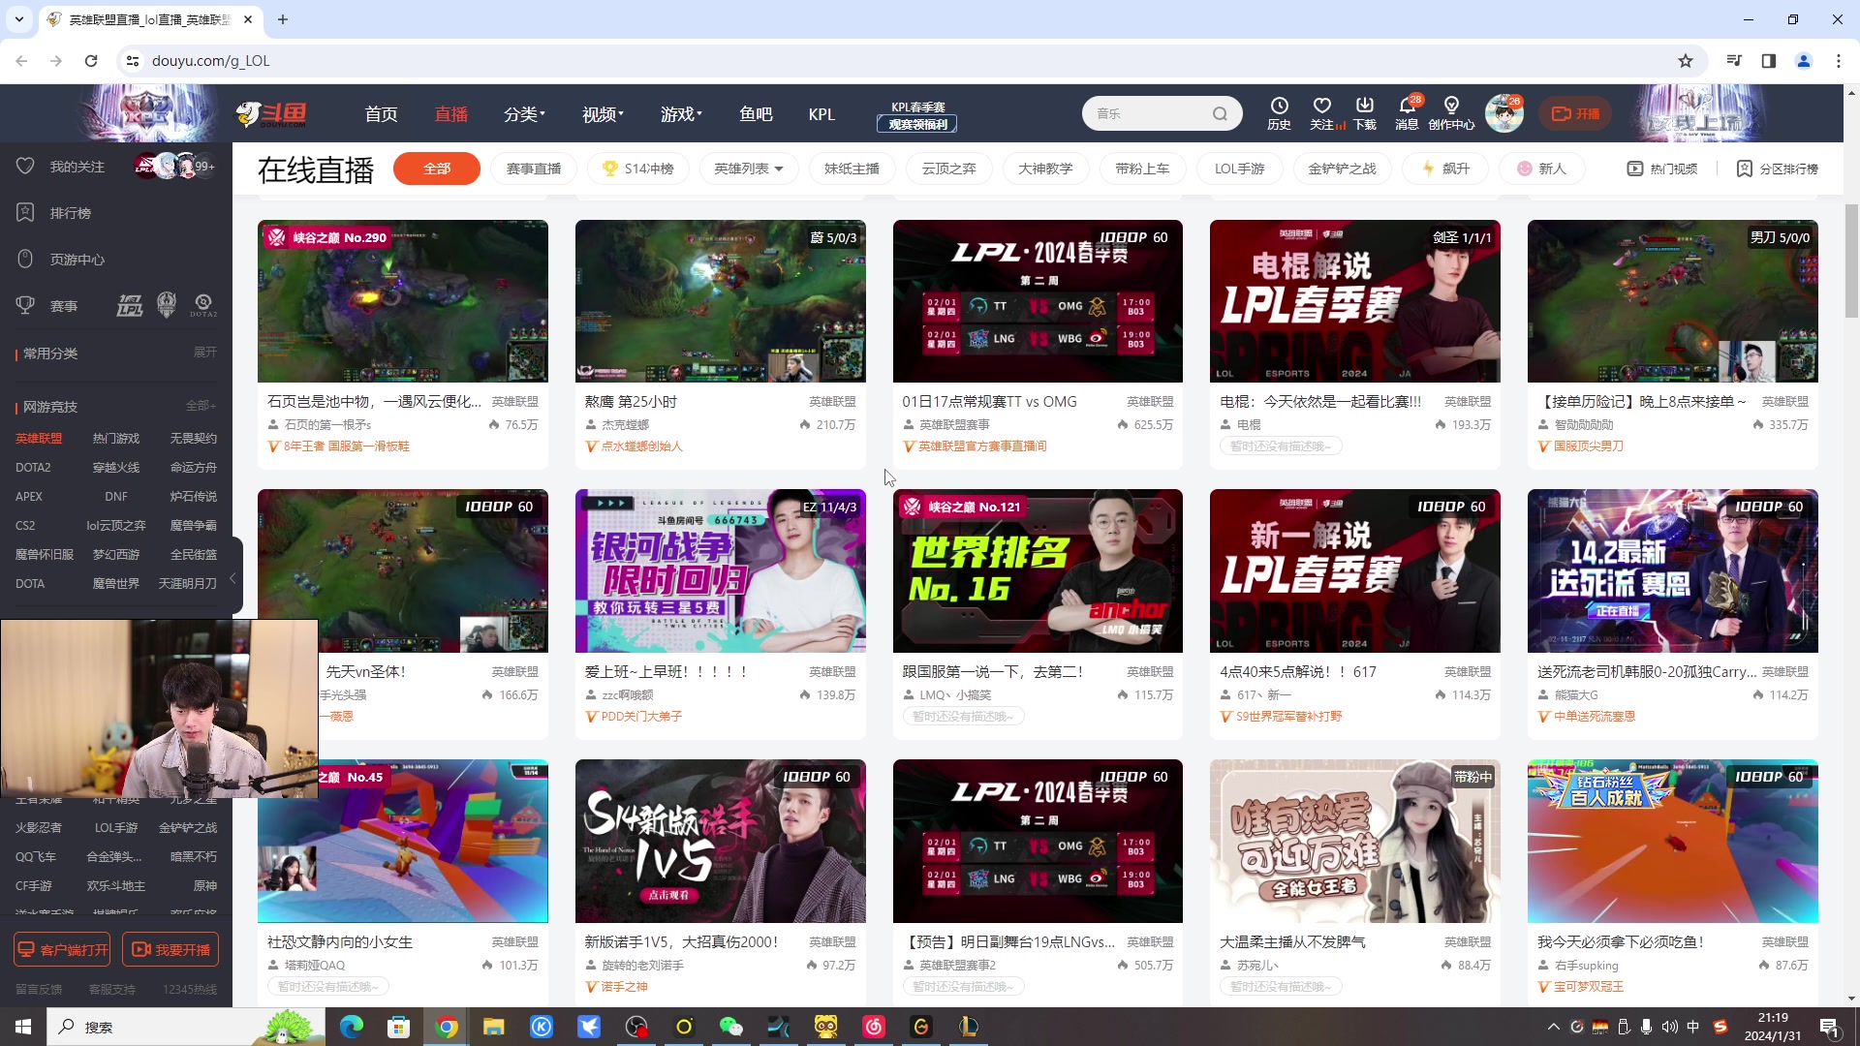Expand the 英雄列表 dropdown filter

(x=749, y=169)
